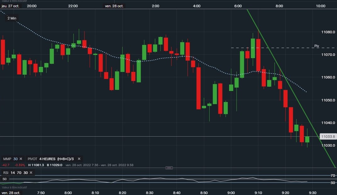The height and width of the screenshot is (195, 337).
Task: Click the 11060.0 price axis label
Action: click(x=328, y=77)
